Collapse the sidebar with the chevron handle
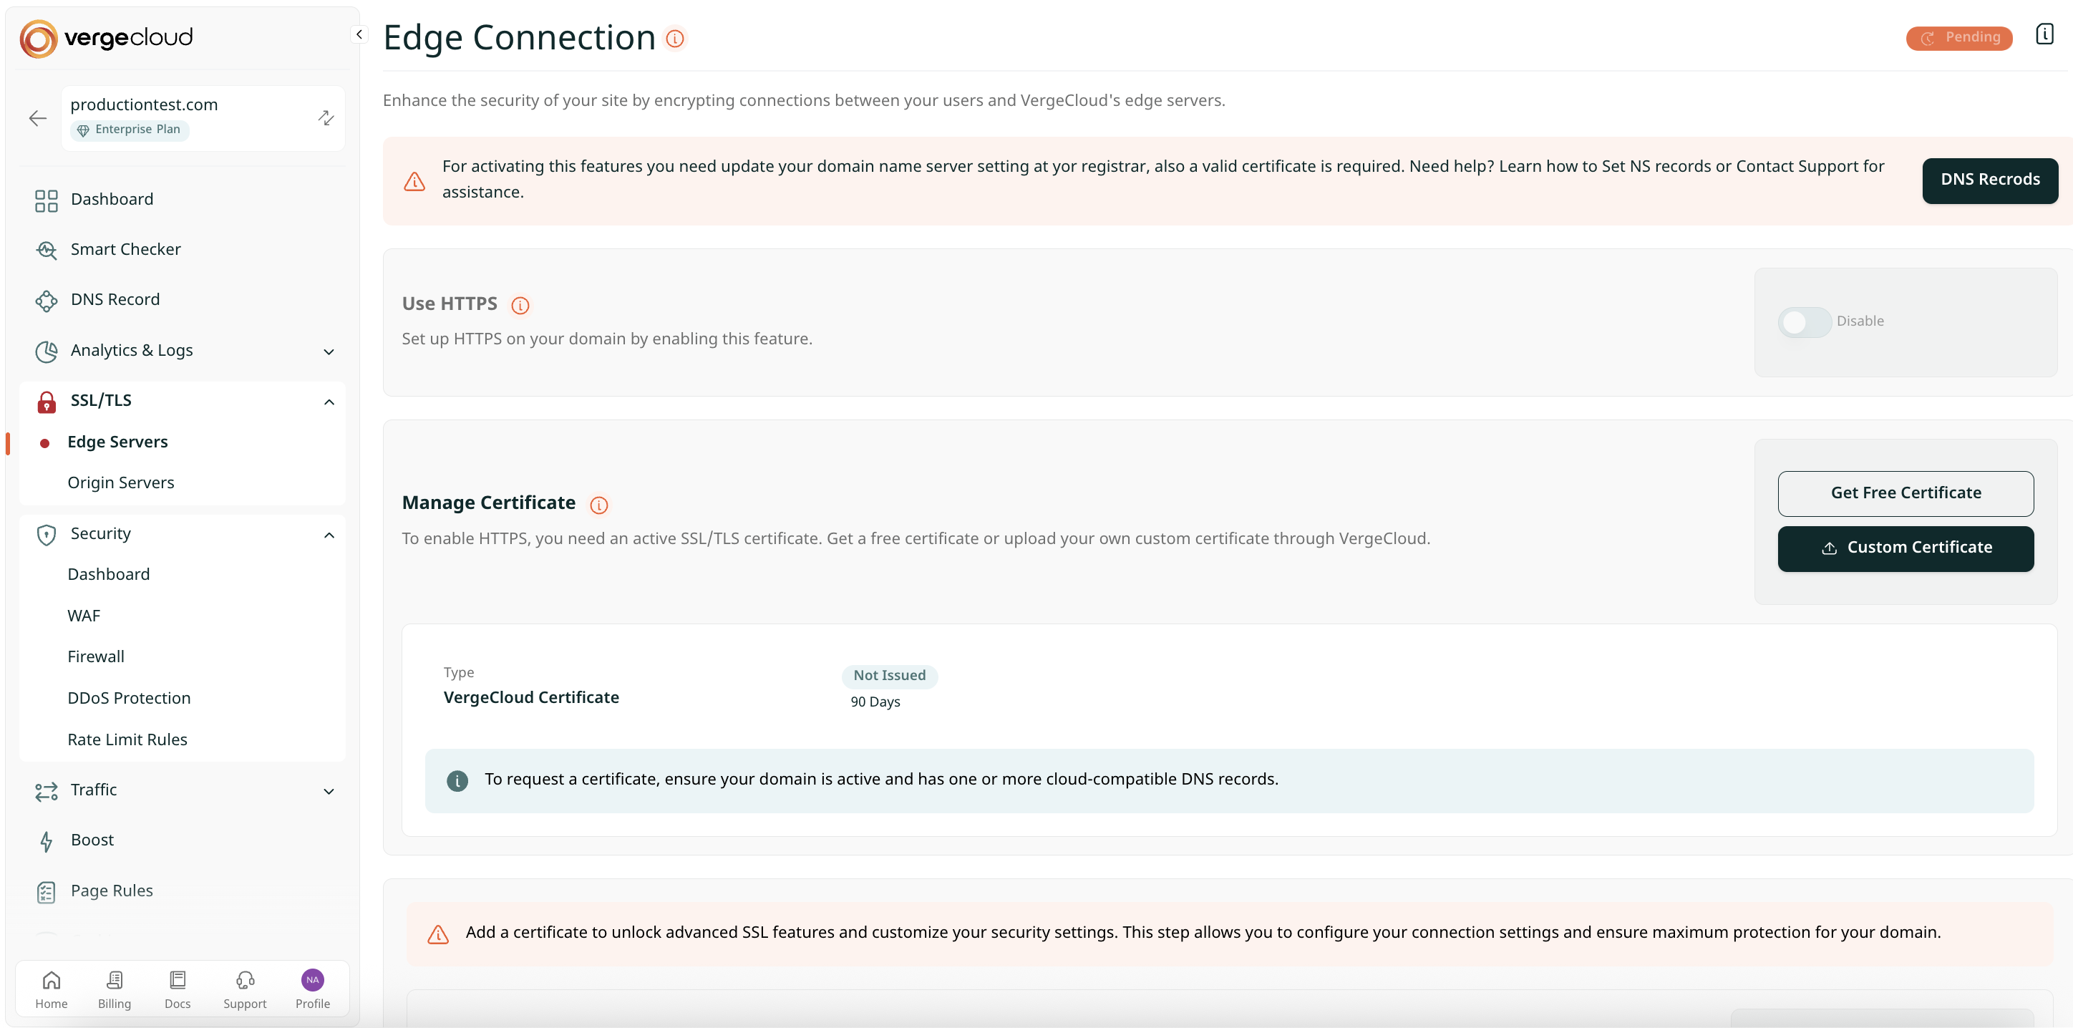 (x=359, y=34)
